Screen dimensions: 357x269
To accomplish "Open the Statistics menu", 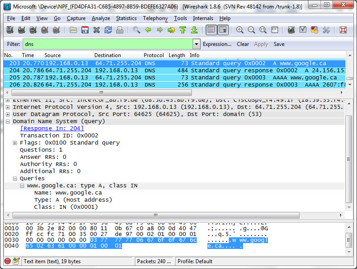I will coord(126,18).
